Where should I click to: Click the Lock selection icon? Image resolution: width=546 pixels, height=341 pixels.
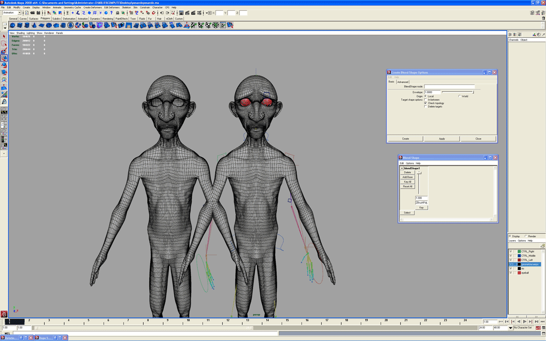coord(117,13)
